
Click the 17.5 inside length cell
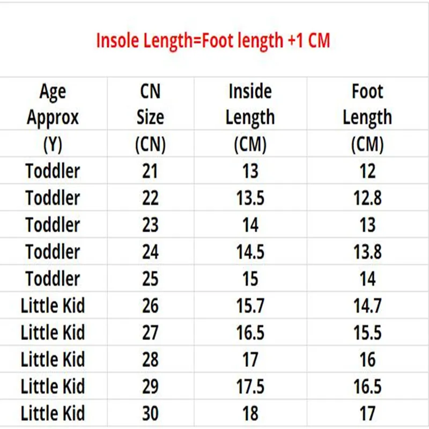point(250,386)
